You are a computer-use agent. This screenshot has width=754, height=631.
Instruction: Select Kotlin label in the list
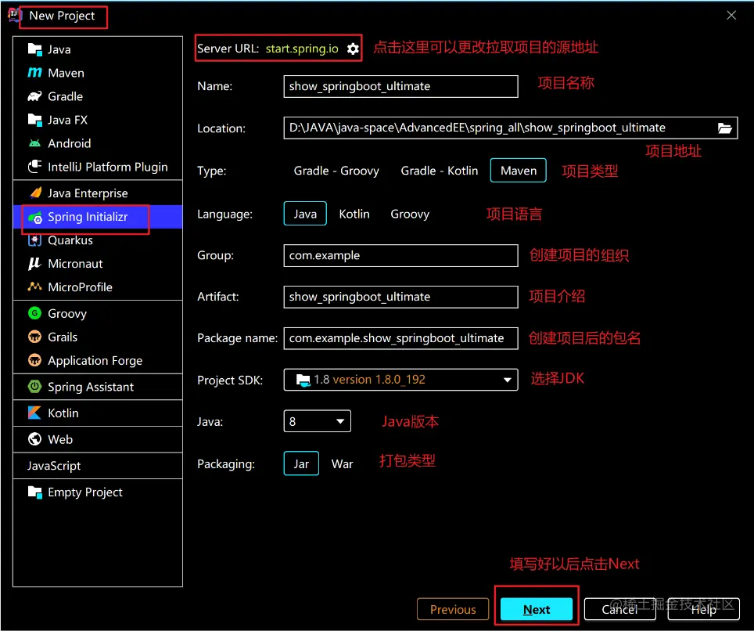[63, 413]
